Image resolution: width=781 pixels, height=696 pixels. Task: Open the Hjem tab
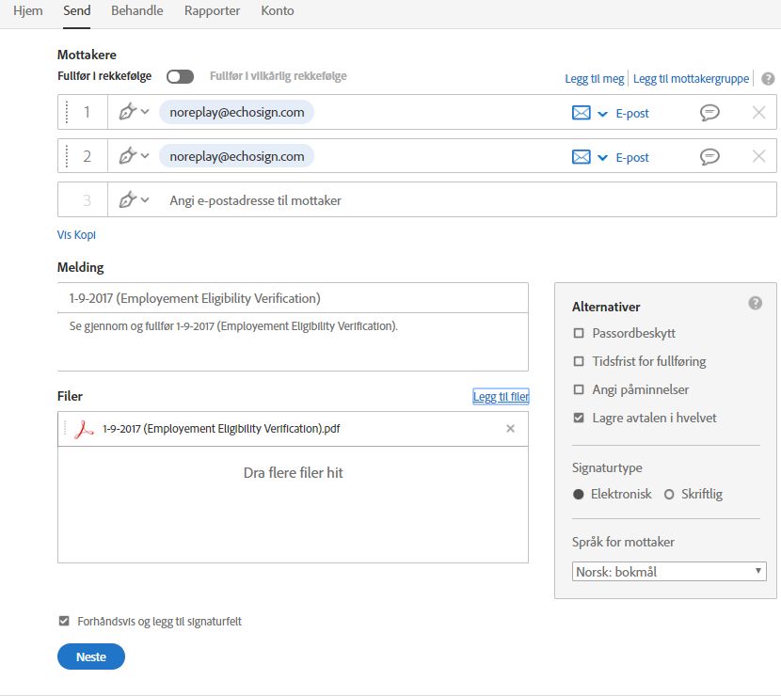coord(28,10)
